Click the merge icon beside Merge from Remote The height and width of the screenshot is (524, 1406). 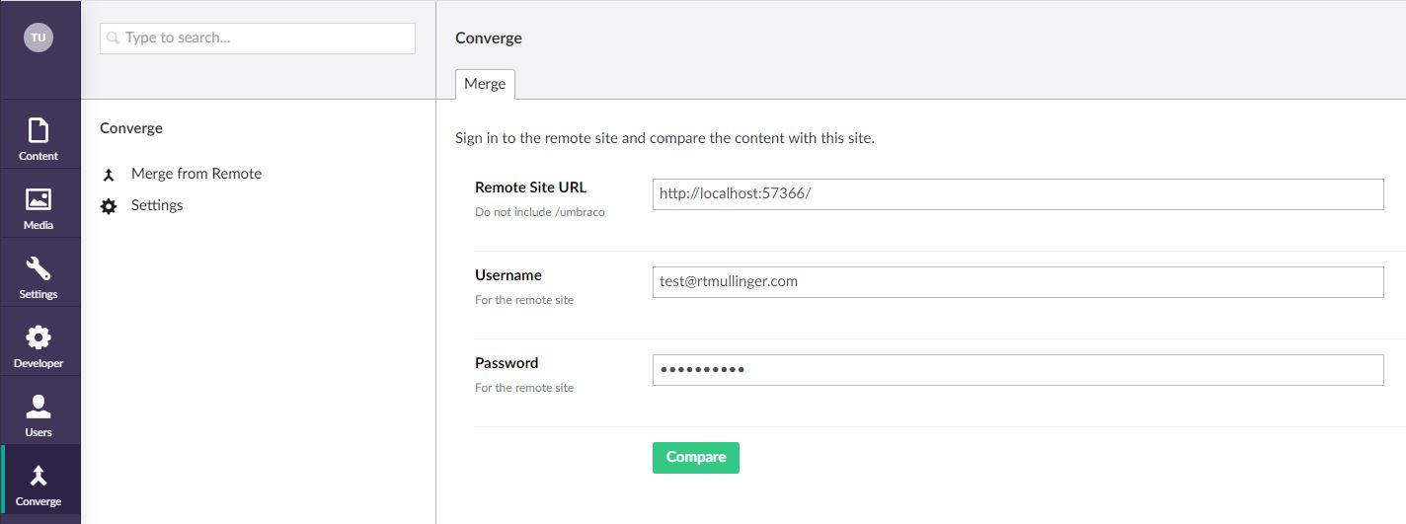(110, 175)
